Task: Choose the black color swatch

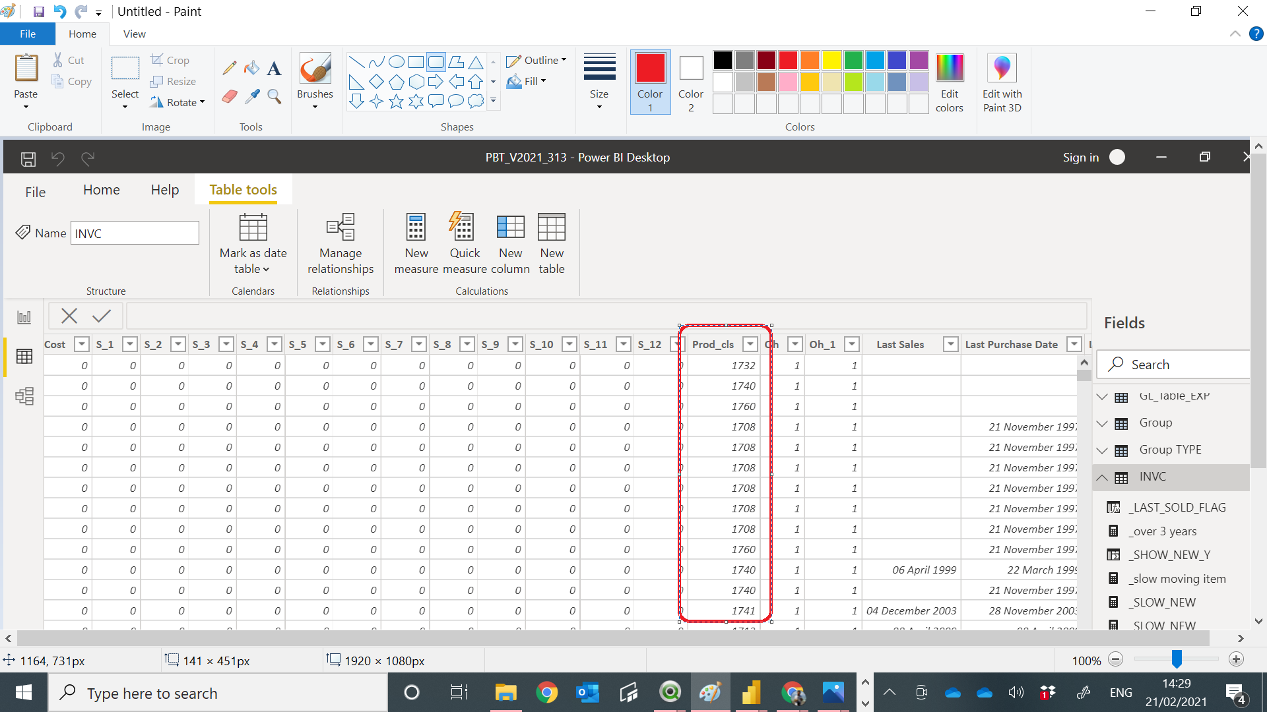Action: pyautogui.click(x=723, y=61)
